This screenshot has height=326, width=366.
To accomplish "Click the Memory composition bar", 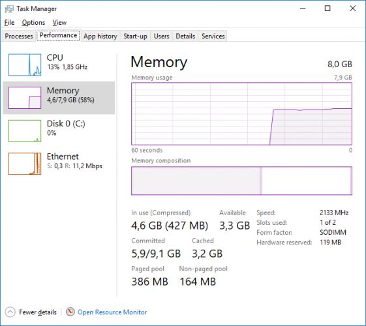I will click(x=241, y=181).
